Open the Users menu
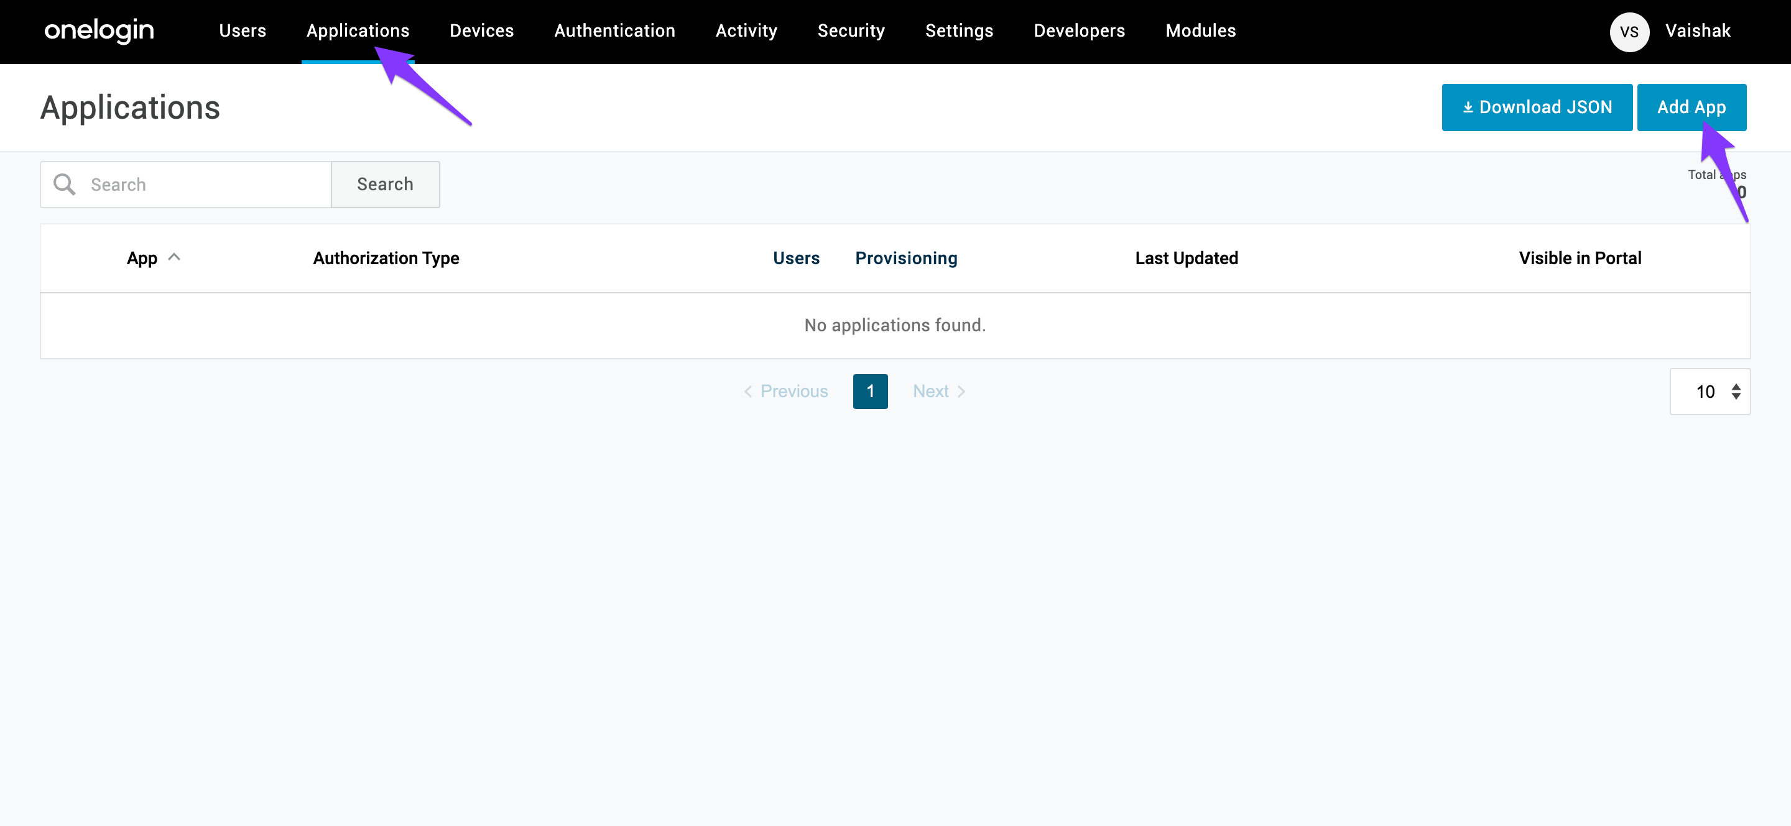This screenshot has width=1791, height=826. (242, 30)
